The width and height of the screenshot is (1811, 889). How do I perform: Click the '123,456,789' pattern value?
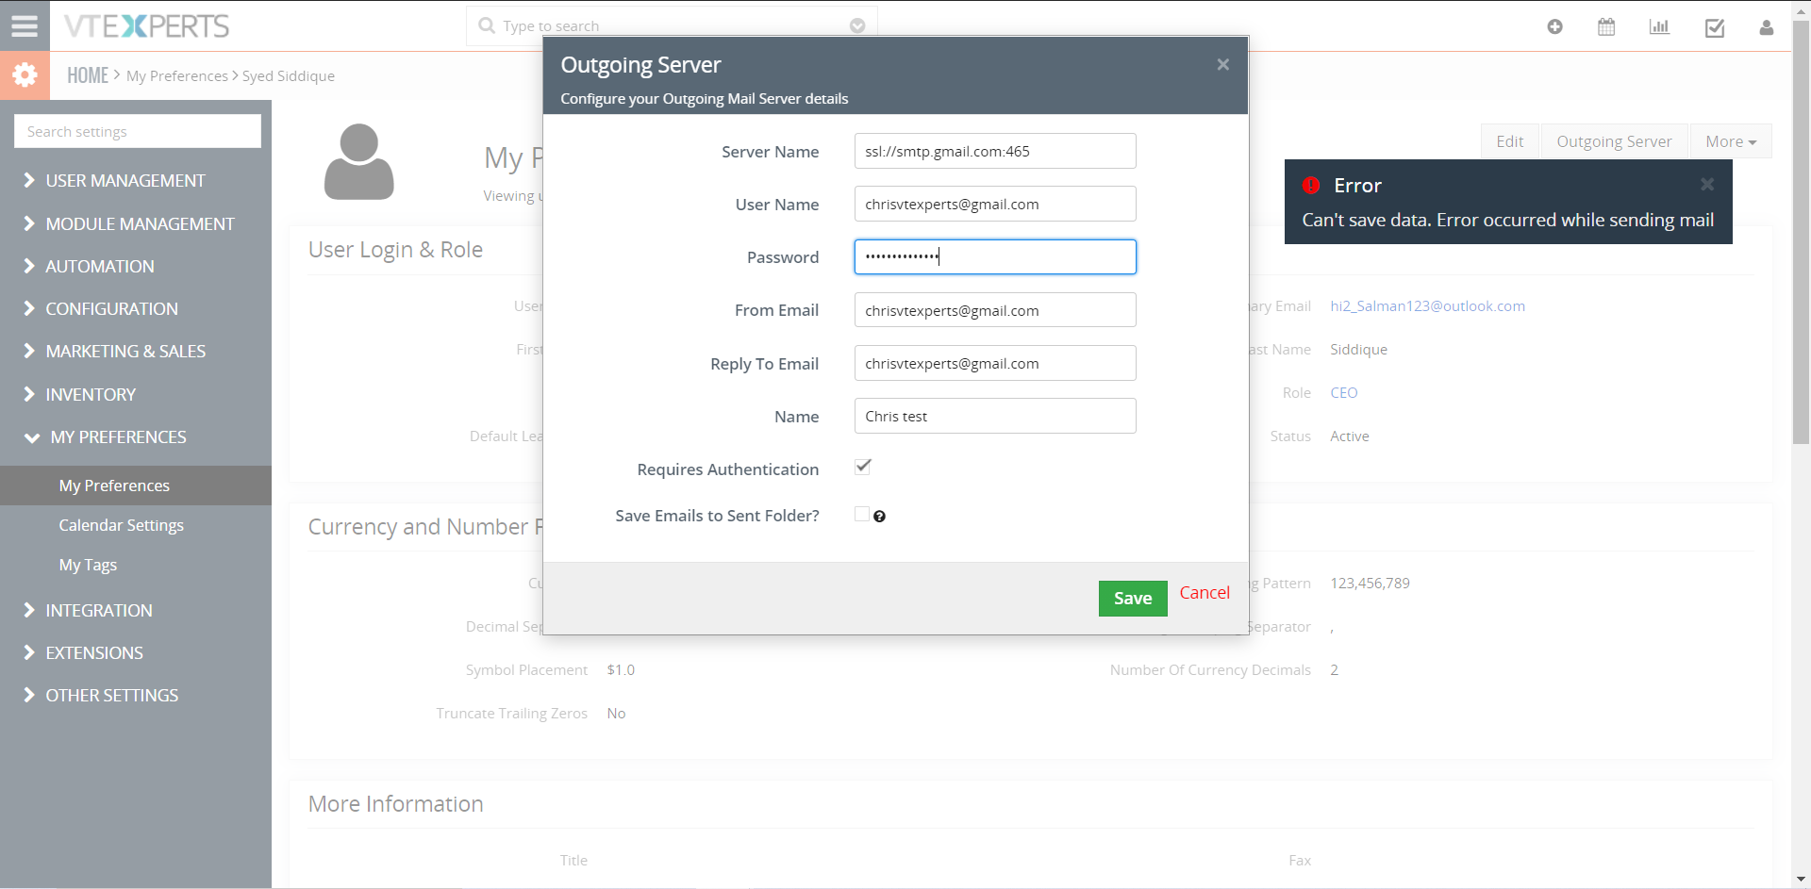(x=1370, y=583)
